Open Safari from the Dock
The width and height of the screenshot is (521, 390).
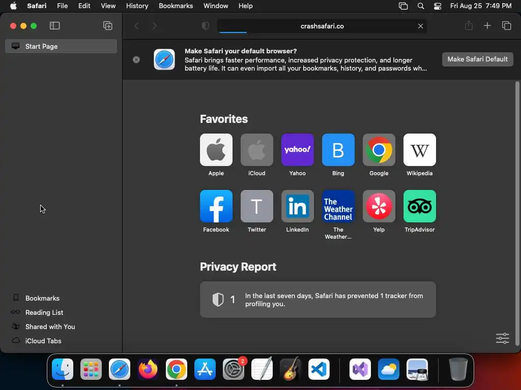pos(119,369)
